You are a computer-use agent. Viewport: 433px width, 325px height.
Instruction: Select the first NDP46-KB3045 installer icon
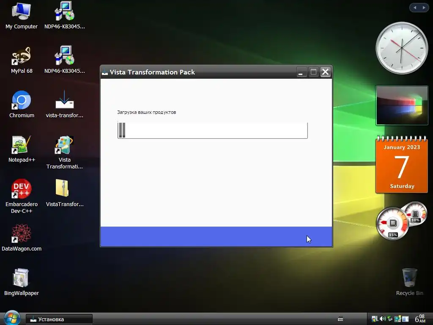point(65,16)
